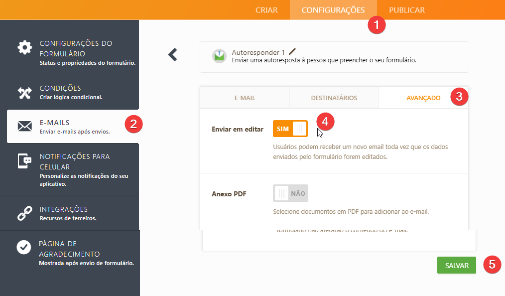
Task: Click the checkmark icon for Página de Agradecimento
Action: pyautogui.click(x=24, y=248)
